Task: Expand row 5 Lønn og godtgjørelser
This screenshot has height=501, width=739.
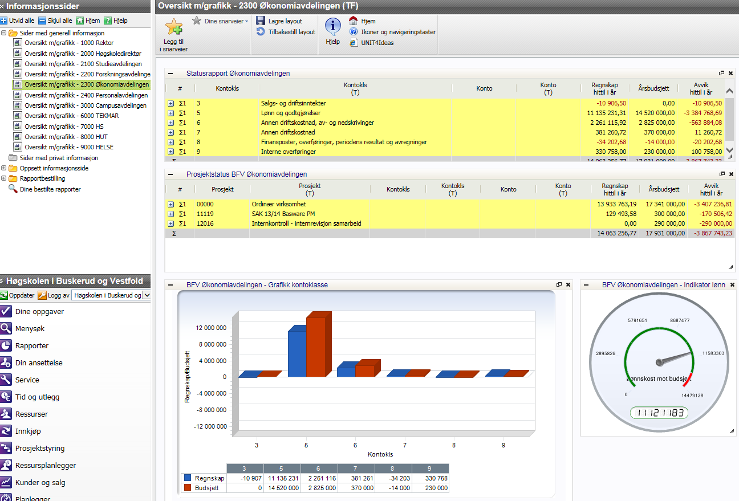Action: pyautogui.click(x=170, y=113)
